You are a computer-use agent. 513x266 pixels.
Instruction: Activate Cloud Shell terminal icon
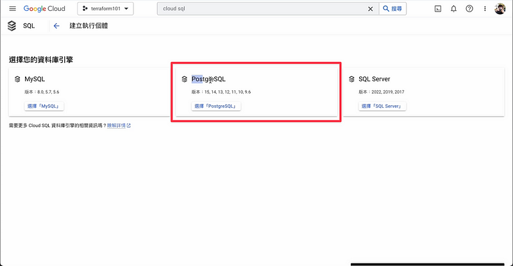[x=438, y=9]
